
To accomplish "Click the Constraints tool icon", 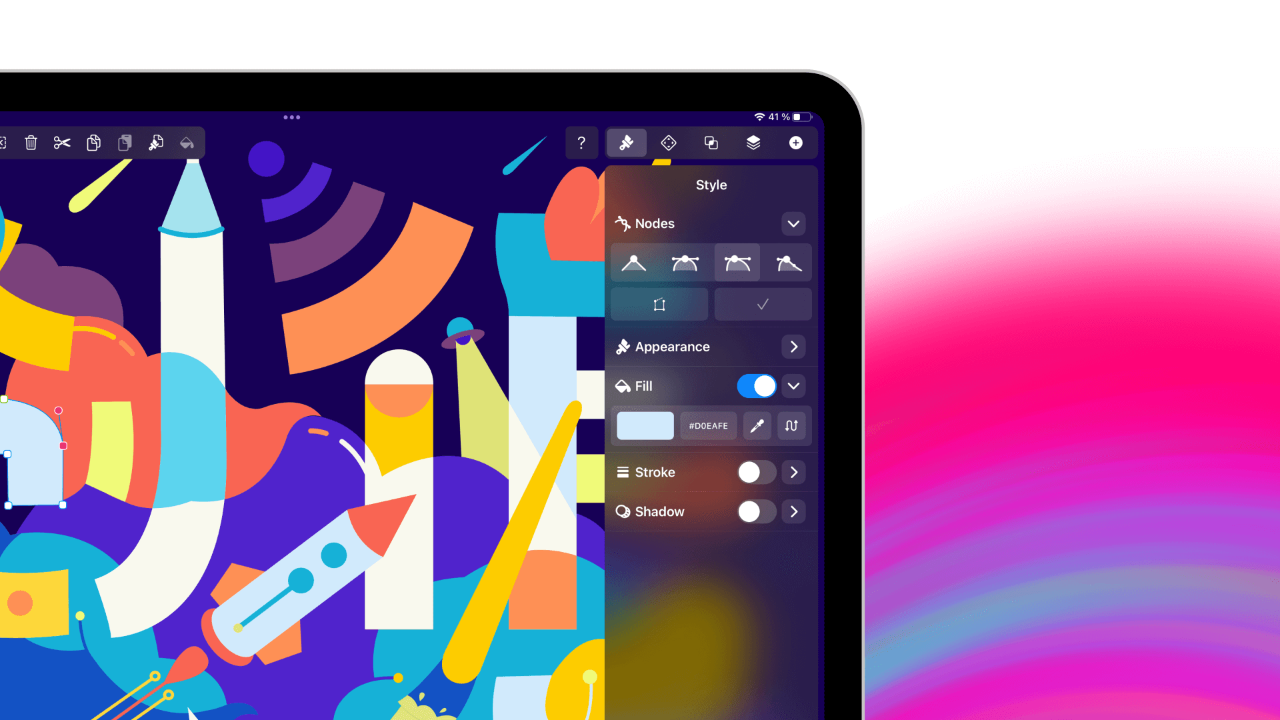I will coord(669,143).
